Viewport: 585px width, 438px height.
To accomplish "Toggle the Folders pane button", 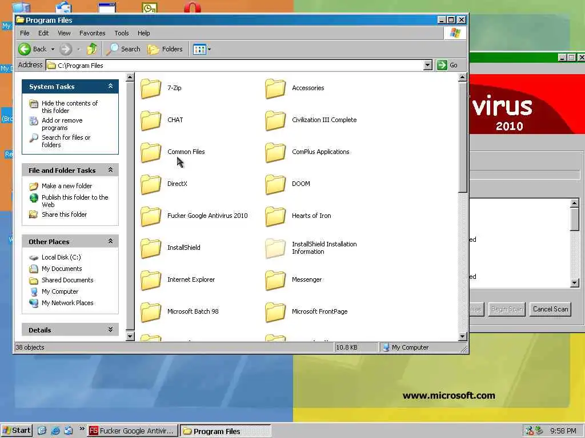I will tap(165, 49).
